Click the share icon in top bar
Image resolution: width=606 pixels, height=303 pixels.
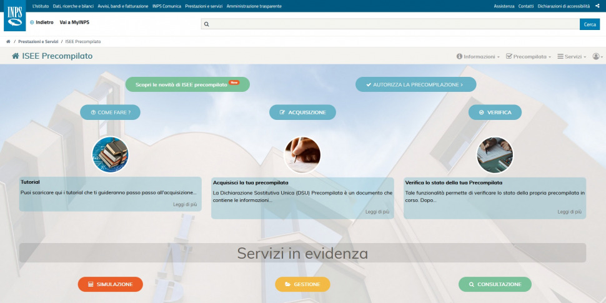(x=597, y=6)
